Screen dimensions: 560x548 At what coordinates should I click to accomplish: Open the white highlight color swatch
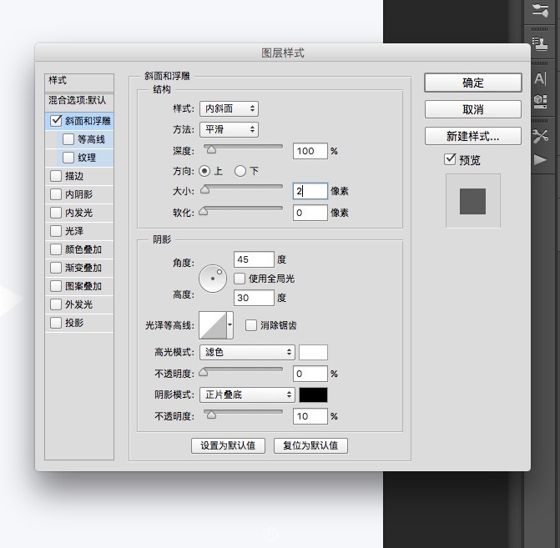point(313,352)
